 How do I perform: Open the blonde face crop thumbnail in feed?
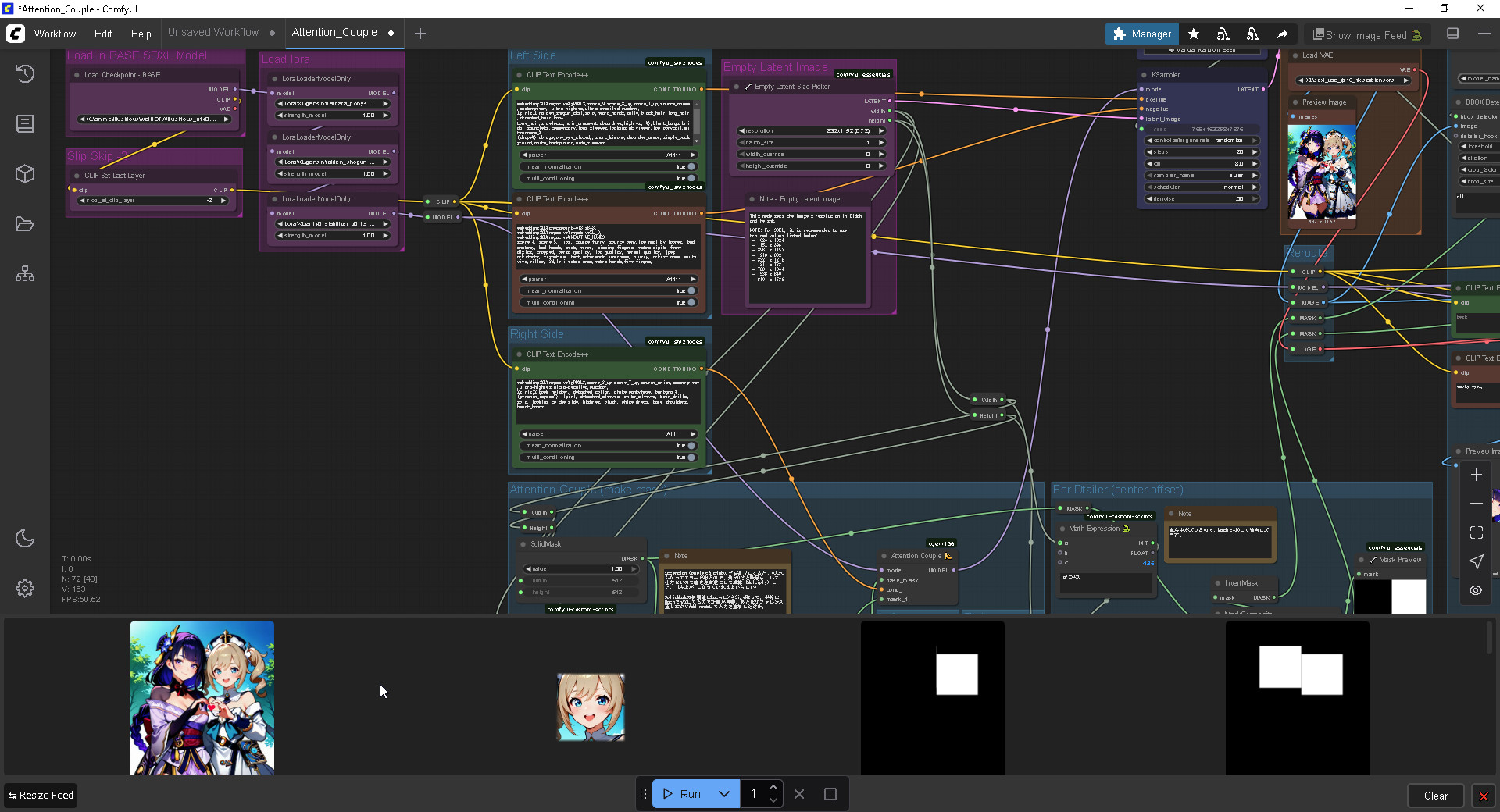coord(591,707)
